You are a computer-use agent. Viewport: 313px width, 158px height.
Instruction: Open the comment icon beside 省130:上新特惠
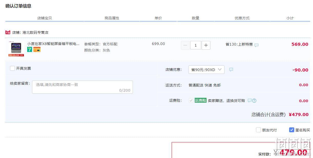(256, 45)
